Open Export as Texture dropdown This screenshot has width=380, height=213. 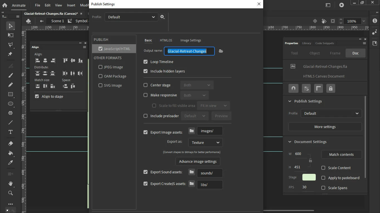coord(206,142)
